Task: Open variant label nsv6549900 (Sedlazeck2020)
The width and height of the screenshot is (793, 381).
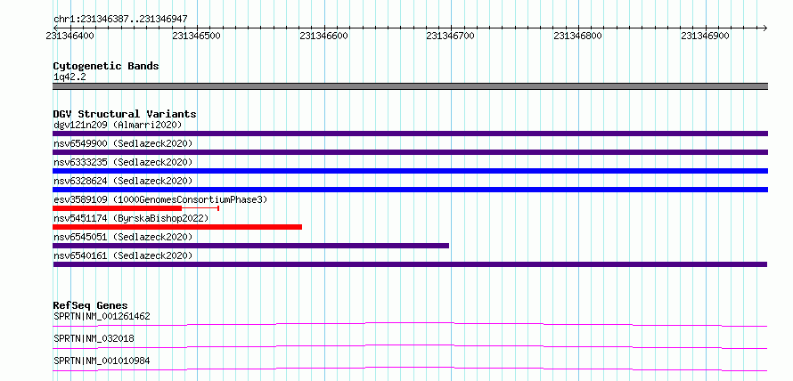Action: [x=123, y=143]
